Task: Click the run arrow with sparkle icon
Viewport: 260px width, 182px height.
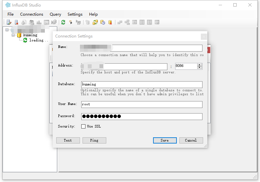Action: (x=71, y=22)
